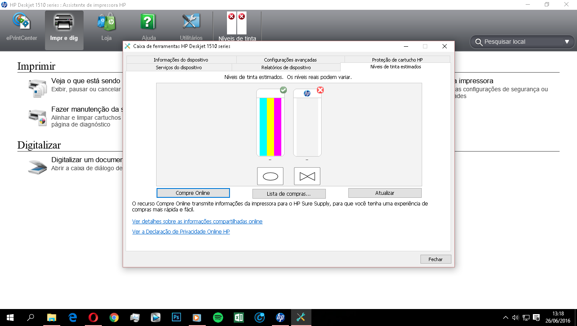Screen dimensions: 577x326
Task: Open Excel from taskbar
Action: 238,317
